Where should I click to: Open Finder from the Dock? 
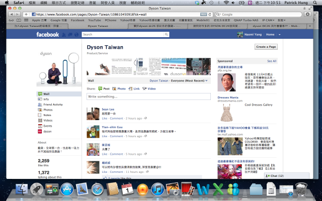22,189
